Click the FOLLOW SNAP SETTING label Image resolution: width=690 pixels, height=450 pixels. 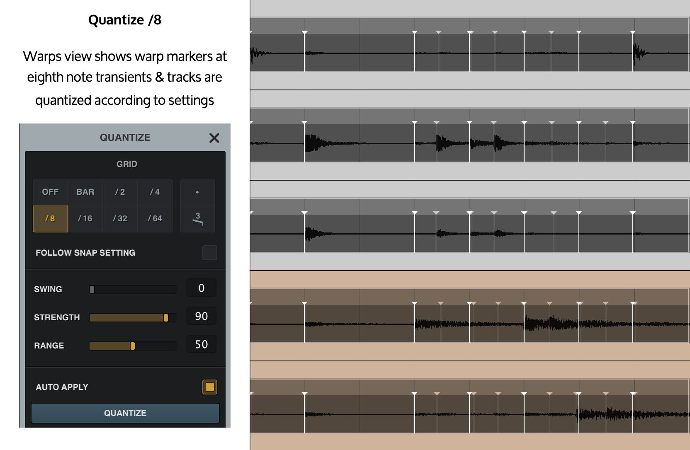pos(85,253)
